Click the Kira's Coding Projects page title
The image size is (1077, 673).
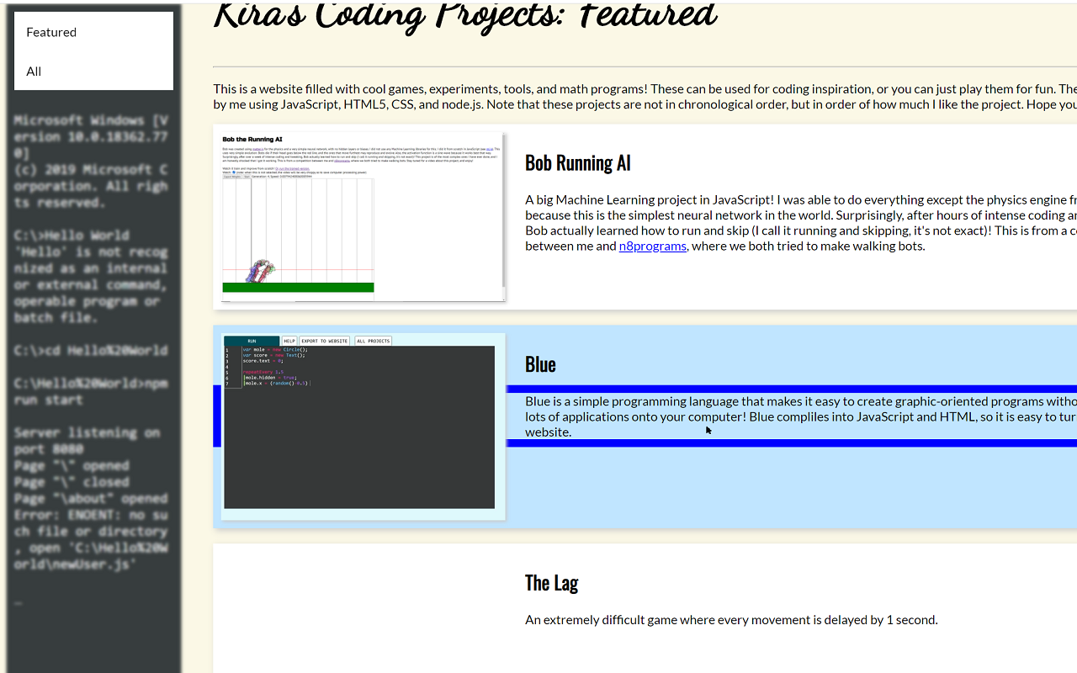(x=465, y=15)
